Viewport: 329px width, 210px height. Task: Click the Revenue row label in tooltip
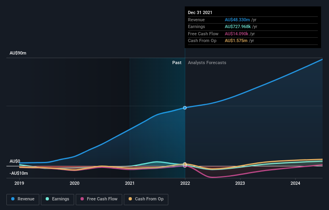(196, 20)
